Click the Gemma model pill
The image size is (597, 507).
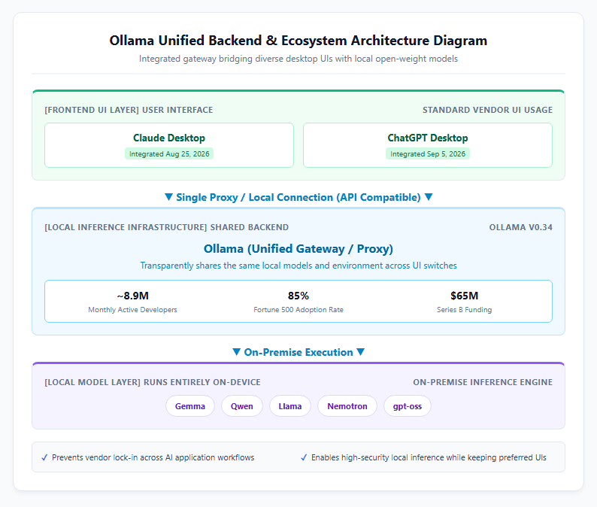pos(190,406)
